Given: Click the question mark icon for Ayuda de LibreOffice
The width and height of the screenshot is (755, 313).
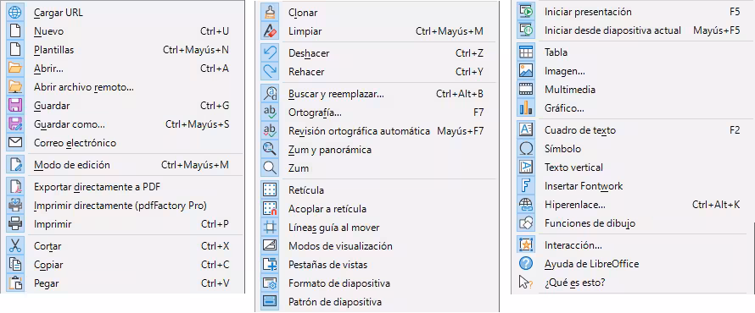Looking at the screenshot, I should tap(526, 264).
